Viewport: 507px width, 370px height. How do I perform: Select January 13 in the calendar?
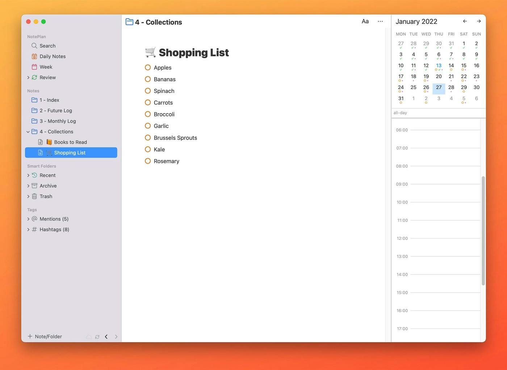coord(439,66)
